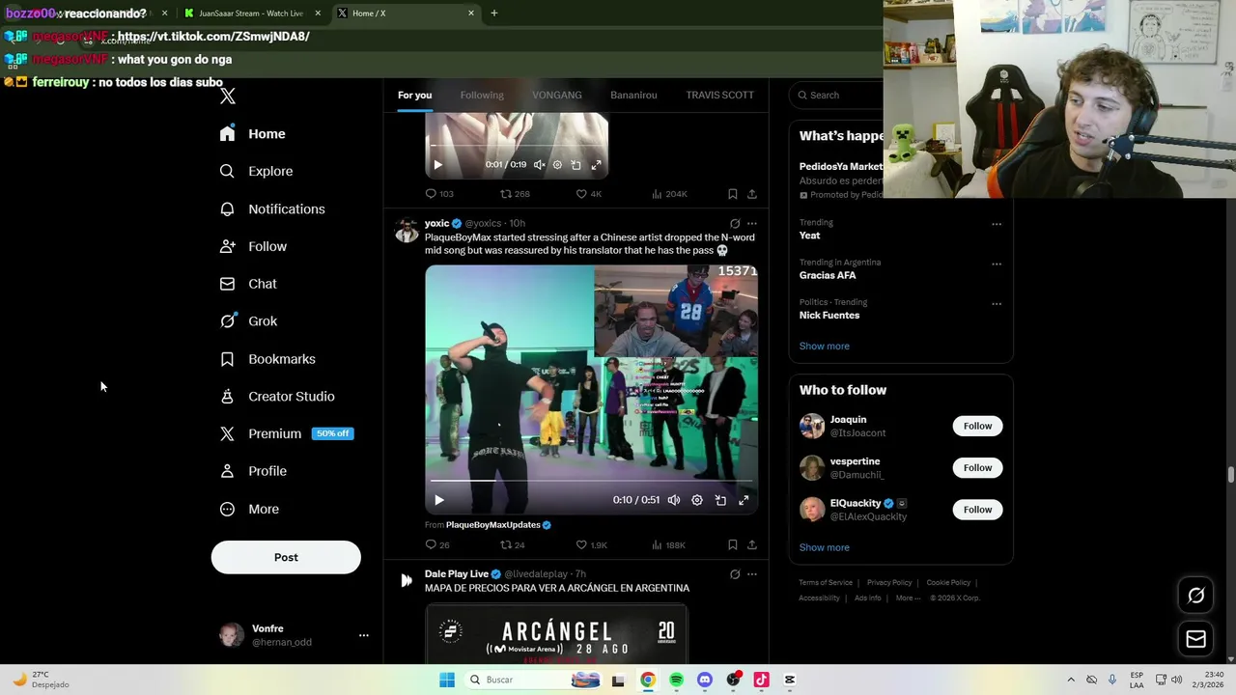Reply to the yoxic post with 26 comments

click(x=437, y=544)
